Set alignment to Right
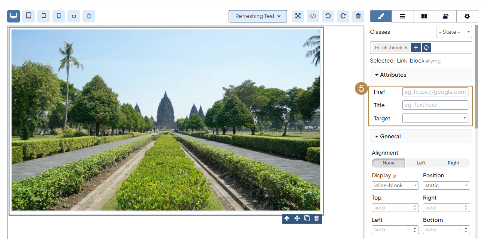483x239 pixels. click(x=453, y=163)
